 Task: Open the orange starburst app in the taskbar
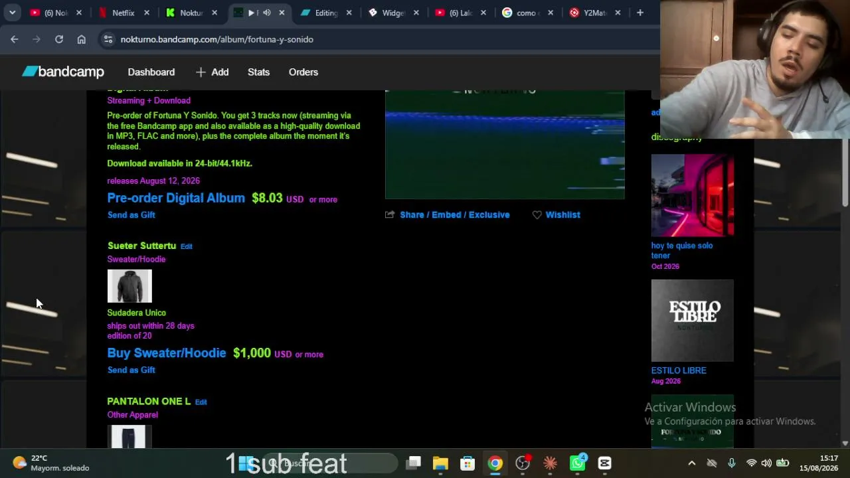(550, 463)
